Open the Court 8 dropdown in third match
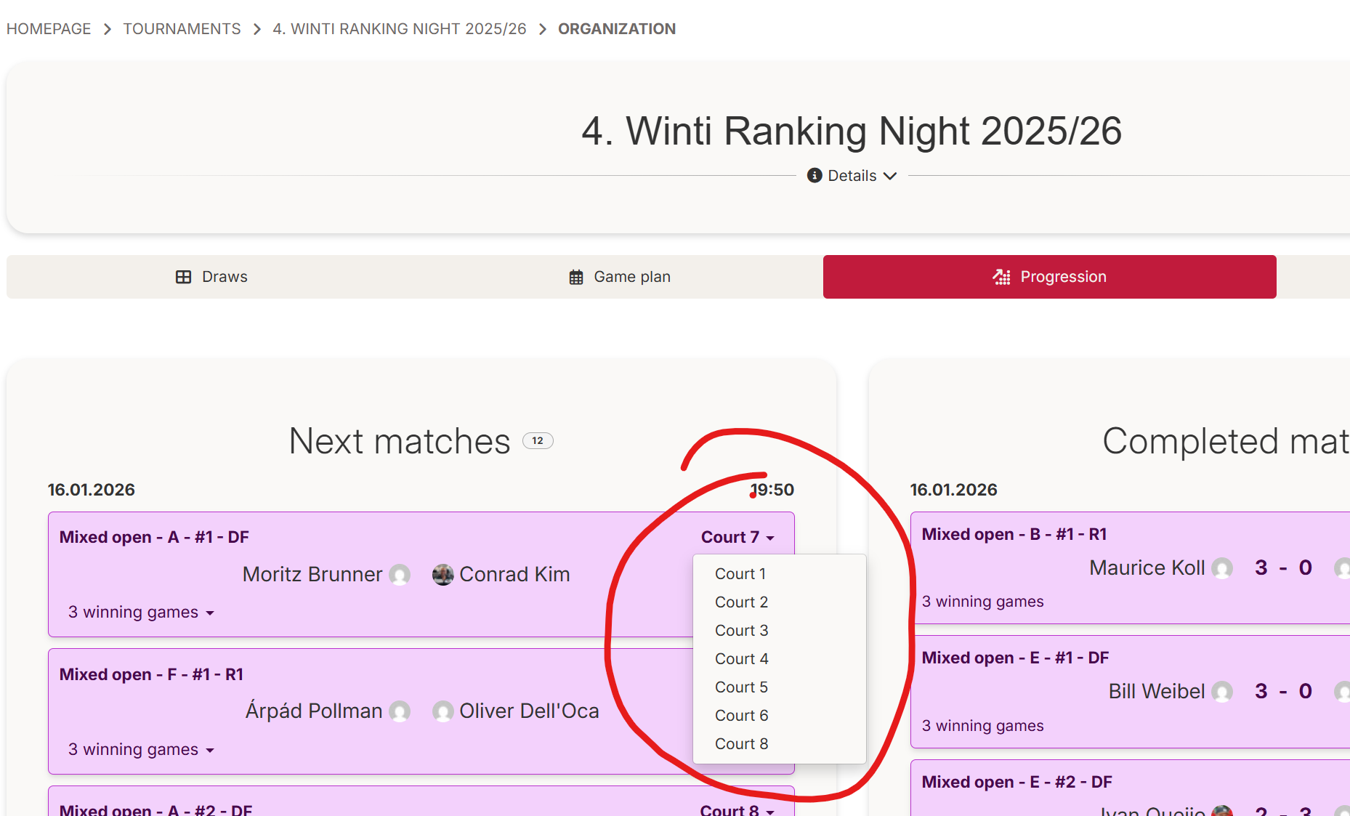The width and height of the screenshot is (1350, 816). coord(737,809)
